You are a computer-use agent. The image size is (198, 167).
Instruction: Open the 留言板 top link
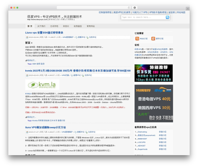click(x=172, y=12)
